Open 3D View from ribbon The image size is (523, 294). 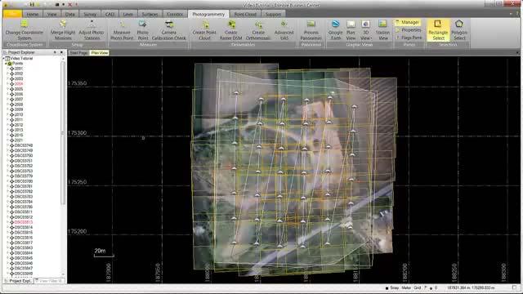tap(365, 30)
